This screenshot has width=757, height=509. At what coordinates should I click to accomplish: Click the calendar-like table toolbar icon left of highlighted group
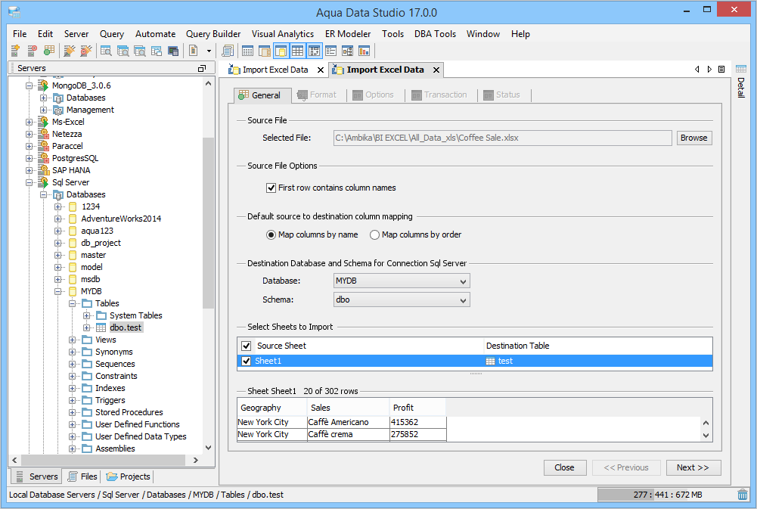(x=247, y=50)
